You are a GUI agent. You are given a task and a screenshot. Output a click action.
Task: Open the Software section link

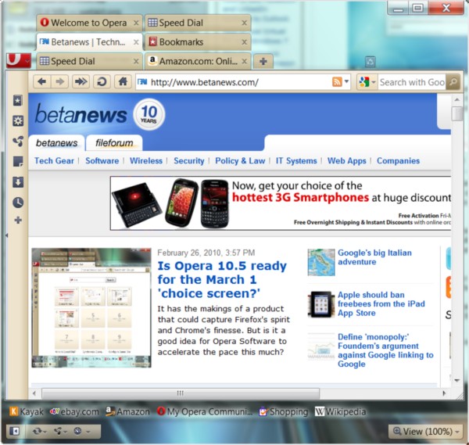(102, 160)
